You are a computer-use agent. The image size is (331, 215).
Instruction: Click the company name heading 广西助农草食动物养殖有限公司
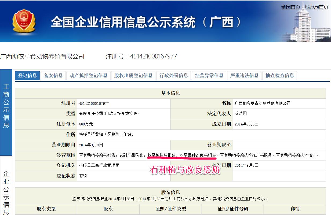(x=42, y=57)
